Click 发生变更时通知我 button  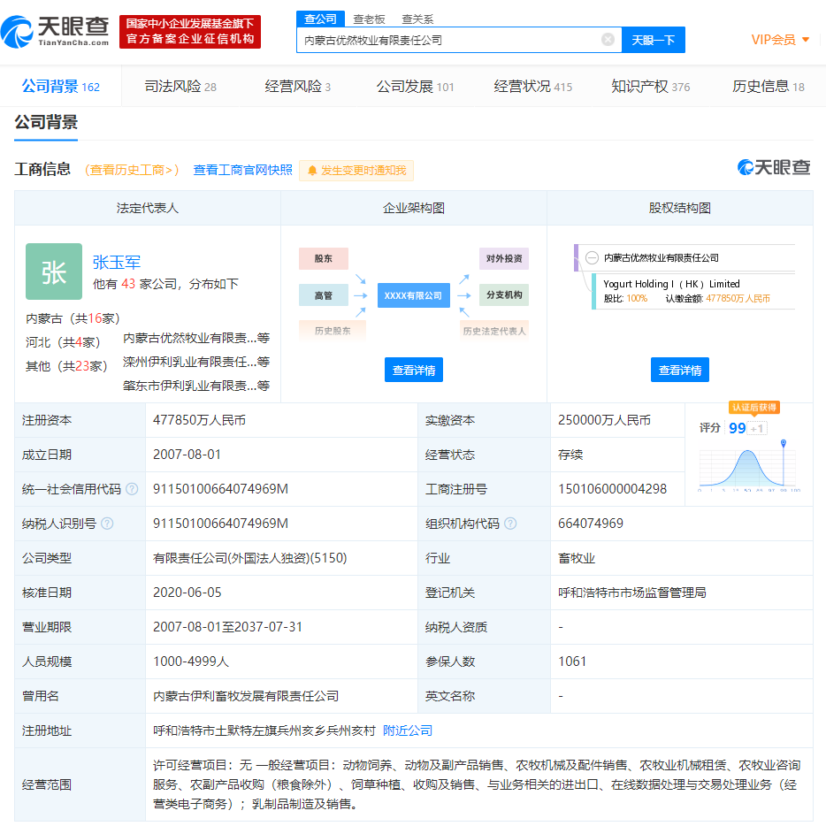pyautogui.click(x=356, y=170)
